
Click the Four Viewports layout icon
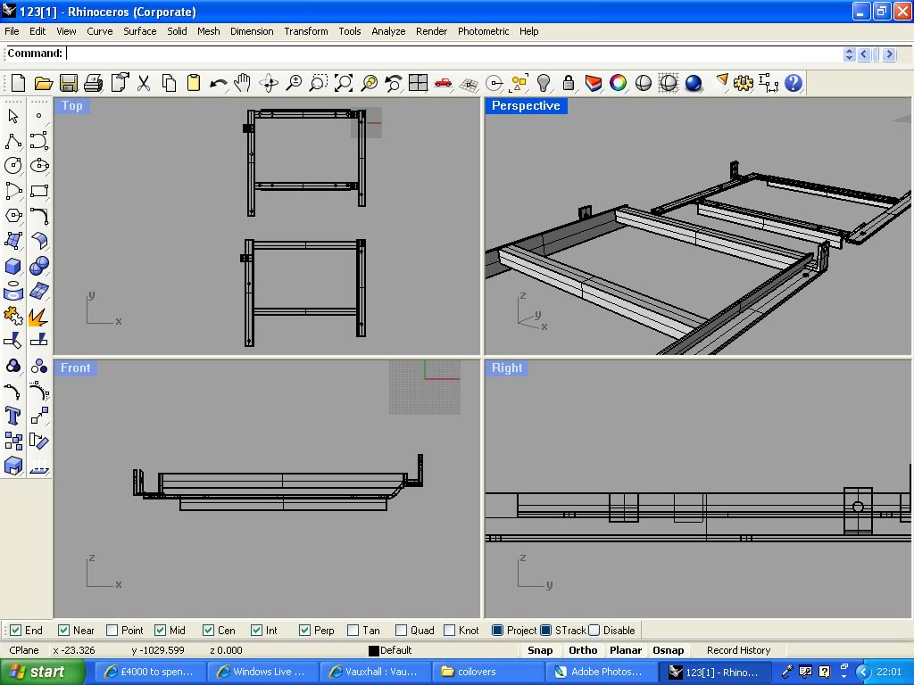click(418, 84)
